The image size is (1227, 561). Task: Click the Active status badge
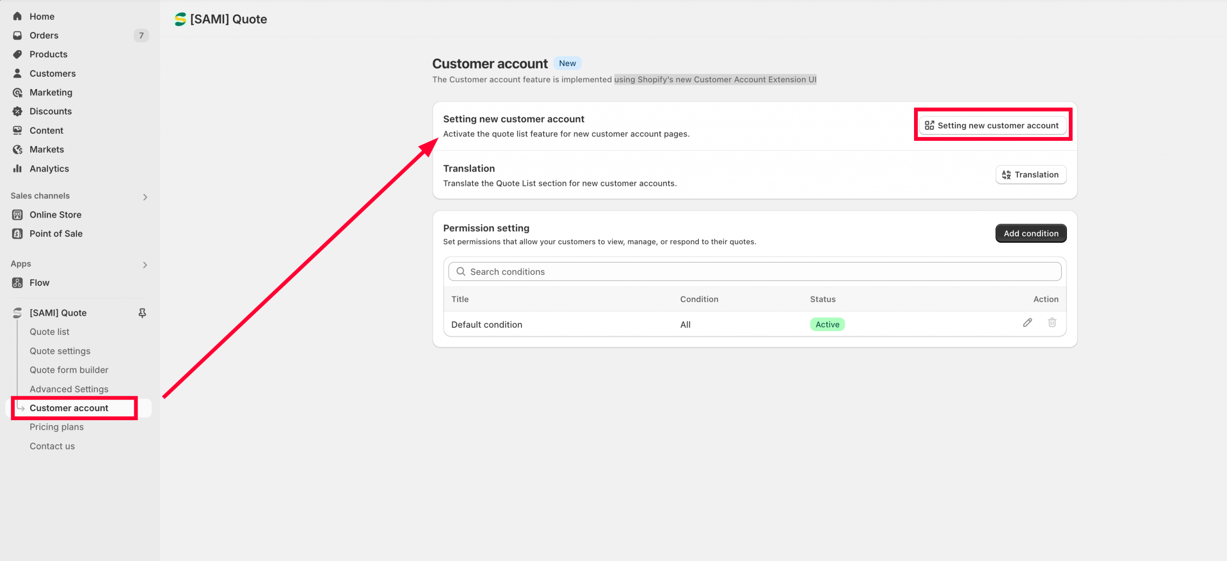click(827, 324)
